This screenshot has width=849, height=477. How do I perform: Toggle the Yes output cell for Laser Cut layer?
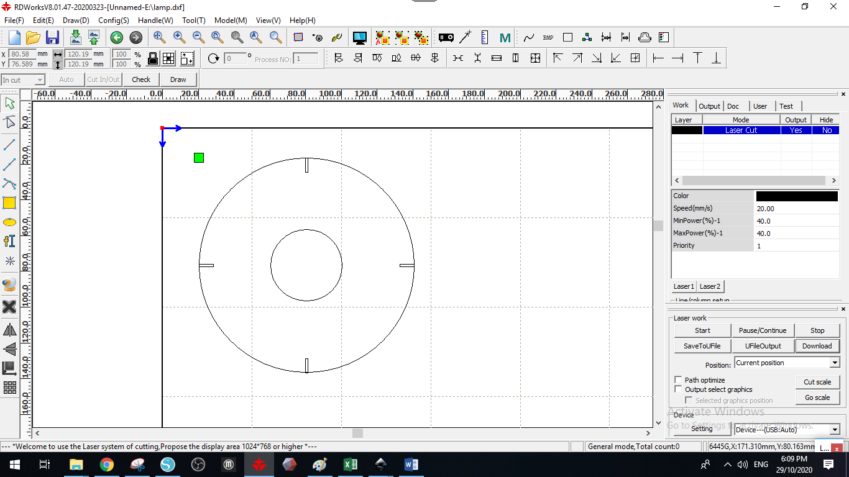click(x=796, y=130)
